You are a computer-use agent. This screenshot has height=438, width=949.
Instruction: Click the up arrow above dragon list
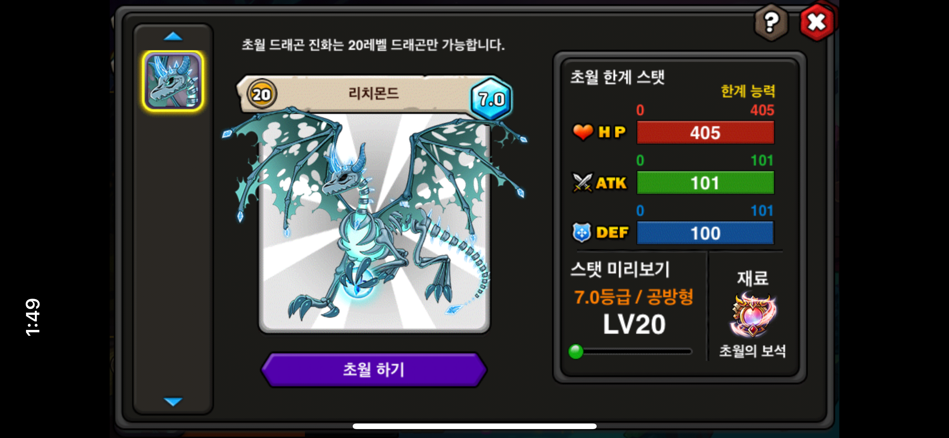[x=173, y=36]
